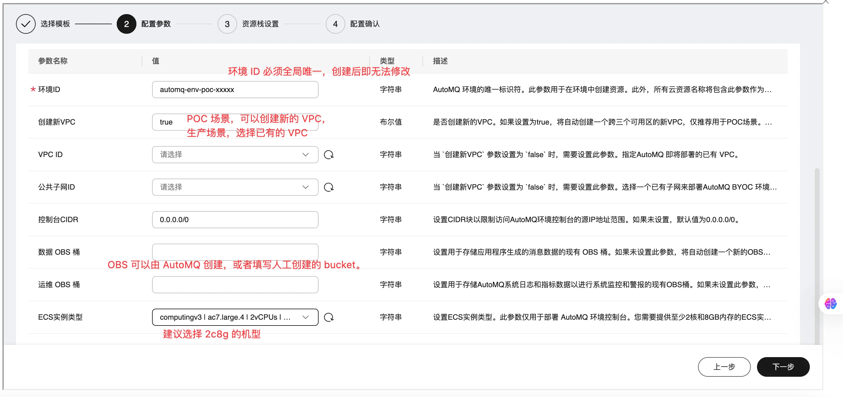Click step 4 circle icon
The width and height of the screenshot is (843, 397).
coord(335,24)
